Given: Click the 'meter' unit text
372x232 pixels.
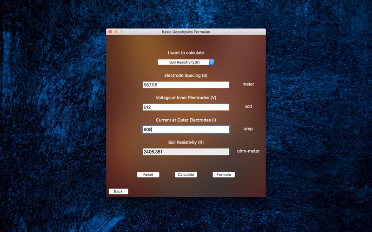Looking at the screenshot, I should [248, 84].
